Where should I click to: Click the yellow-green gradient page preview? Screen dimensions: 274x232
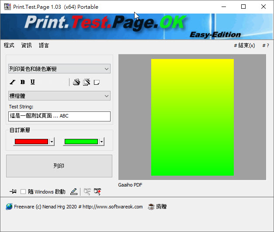[192, 117]
